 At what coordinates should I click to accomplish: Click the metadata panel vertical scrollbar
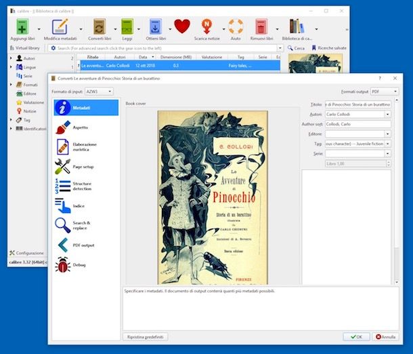(x=397, y=191)
